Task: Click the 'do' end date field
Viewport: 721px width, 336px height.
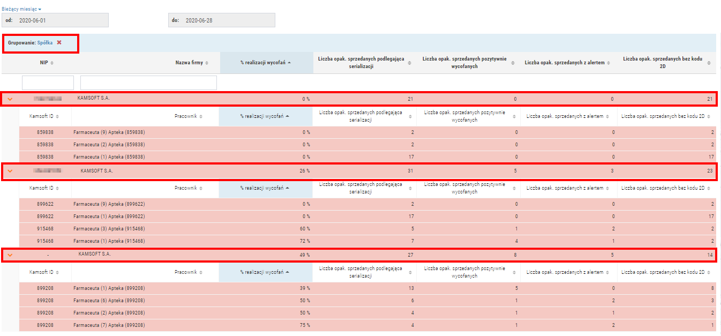Action: click(222, 20)
